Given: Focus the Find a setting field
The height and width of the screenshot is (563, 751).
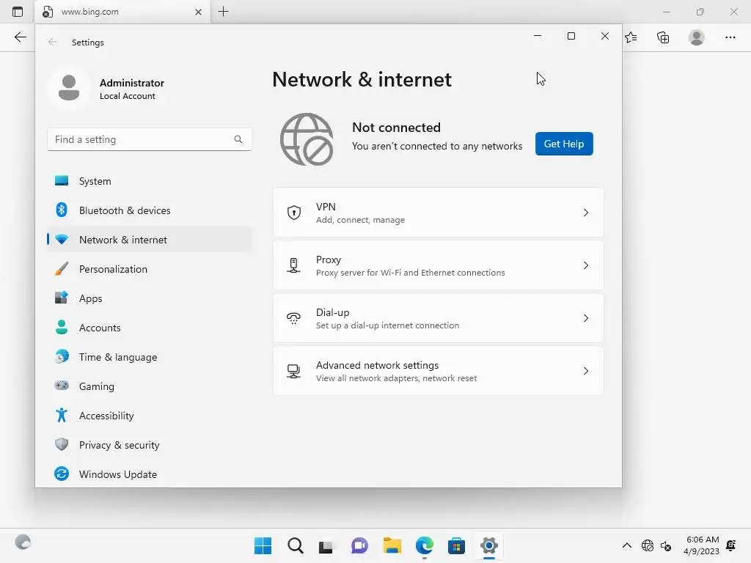Looking at the screenshot, I should click(150, 139).
